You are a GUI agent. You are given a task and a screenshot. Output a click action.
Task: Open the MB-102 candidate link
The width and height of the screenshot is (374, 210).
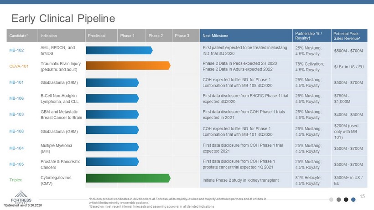coord(16,50)
